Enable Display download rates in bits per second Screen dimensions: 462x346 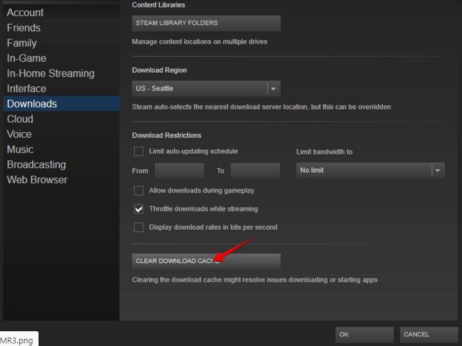coord(139,228)
